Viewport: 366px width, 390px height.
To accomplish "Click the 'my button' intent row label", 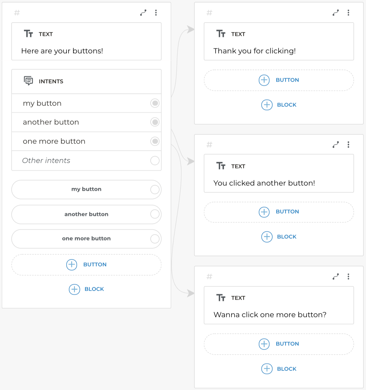I will click(x=42, y=103).
